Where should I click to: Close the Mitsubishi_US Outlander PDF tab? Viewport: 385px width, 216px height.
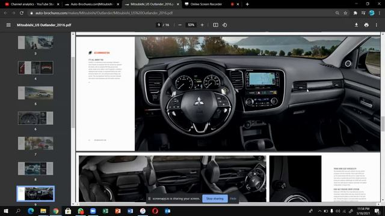pyautogui.click(x=178, y=4)
